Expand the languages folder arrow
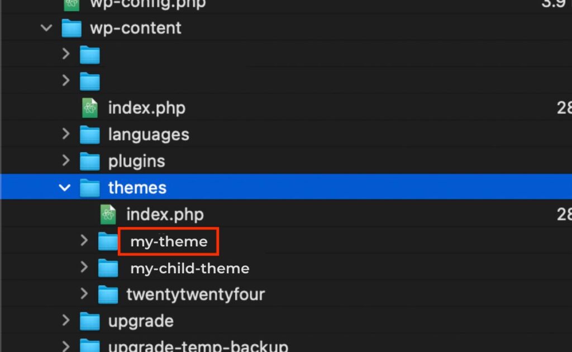Viewport: 572px width, 352px height. 66,134
